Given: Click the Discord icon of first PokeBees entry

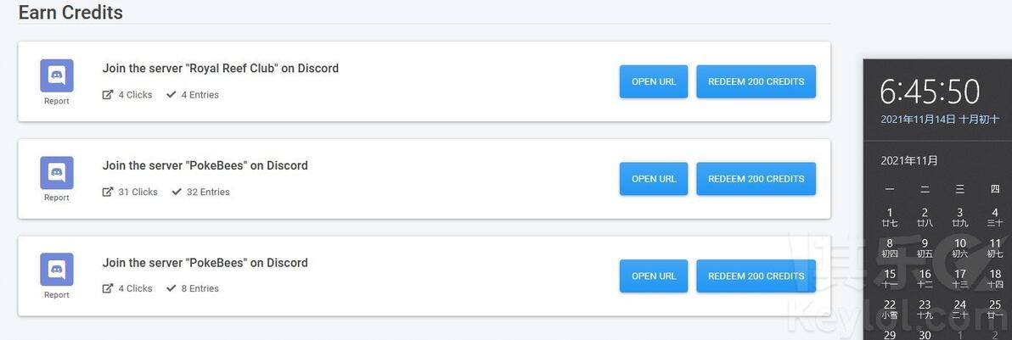Looking at the screenshot, I should tap(57, 172).
